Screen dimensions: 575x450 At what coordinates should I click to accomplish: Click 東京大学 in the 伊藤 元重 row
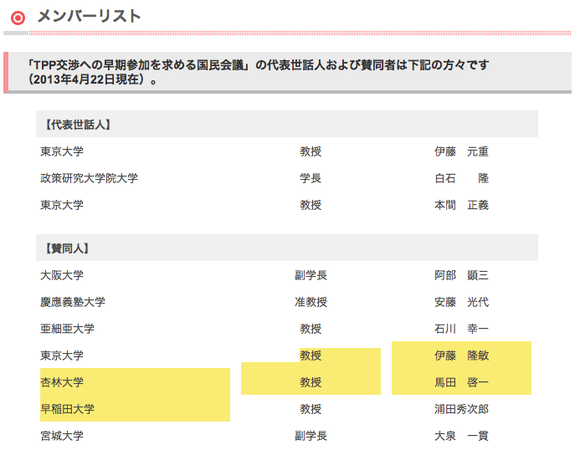62,151
